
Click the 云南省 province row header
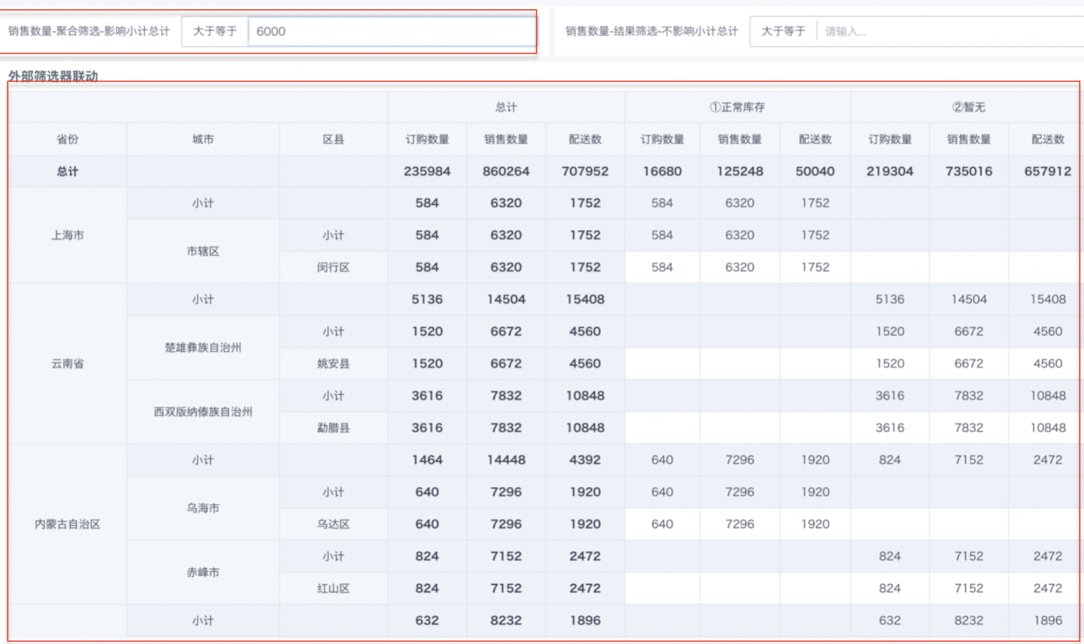tap(68, 364)
